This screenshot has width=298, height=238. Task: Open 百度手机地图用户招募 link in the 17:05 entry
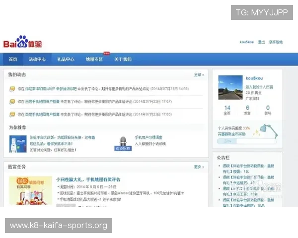pos(42,114)
